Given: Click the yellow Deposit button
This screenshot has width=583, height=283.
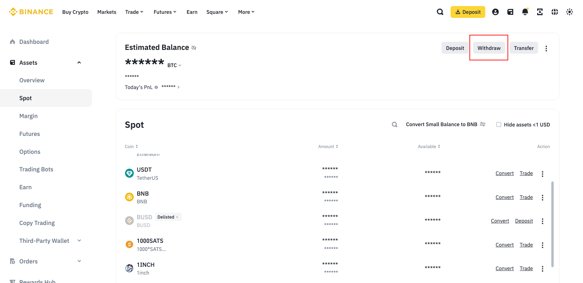Looking at the screenshot, I should 468,12.
